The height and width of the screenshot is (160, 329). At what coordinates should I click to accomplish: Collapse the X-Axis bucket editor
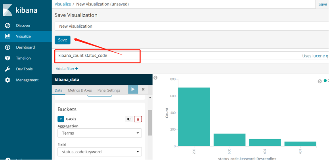point(61,119)
